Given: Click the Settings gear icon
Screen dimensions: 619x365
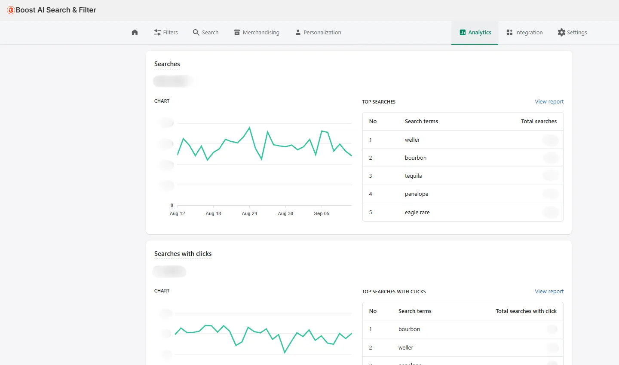Looking at the screenshot, I should [x=561, y=32].
